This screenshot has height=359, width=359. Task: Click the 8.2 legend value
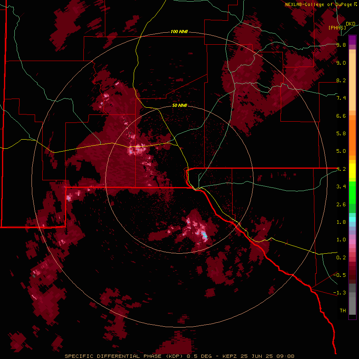(341, 80)
